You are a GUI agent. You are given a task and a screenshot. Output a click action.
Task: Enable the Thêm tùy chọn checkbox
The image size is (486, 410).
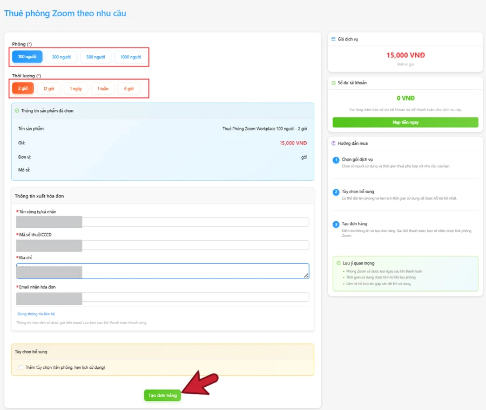pyautogui.click(x=21, y=367)
